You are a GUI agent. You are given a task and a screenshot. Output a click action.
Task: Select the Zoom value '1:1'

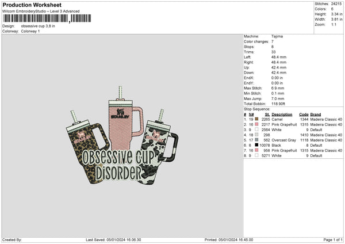click(333, 25)
